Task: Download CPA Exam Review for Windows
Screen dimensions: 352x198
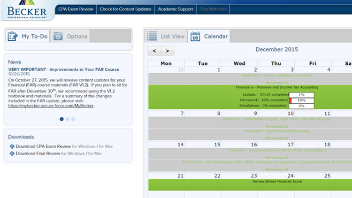Action: tap(84, 146)
